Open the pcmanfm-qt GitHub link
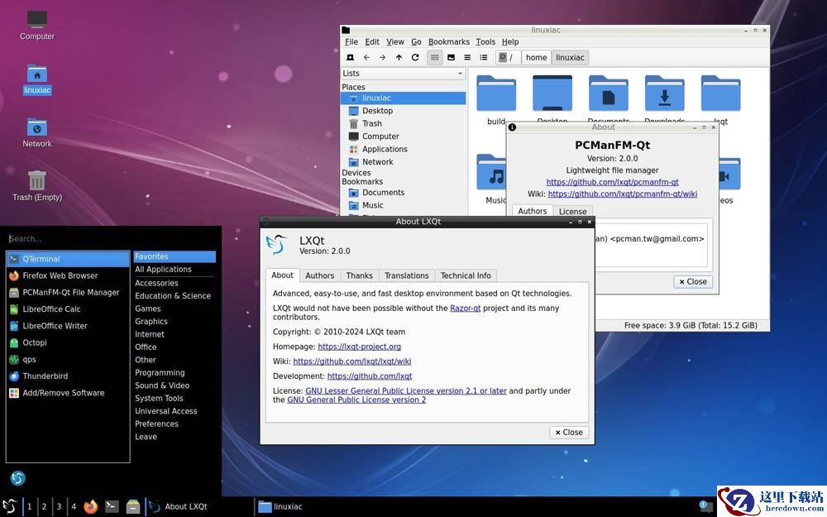Image resolution: width=827 pixels, height=517 pixels. pyautogui.click(x=612, y=182)
